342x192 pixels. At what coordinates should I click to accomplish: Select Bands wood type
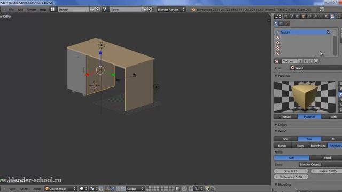click(282, 146)
